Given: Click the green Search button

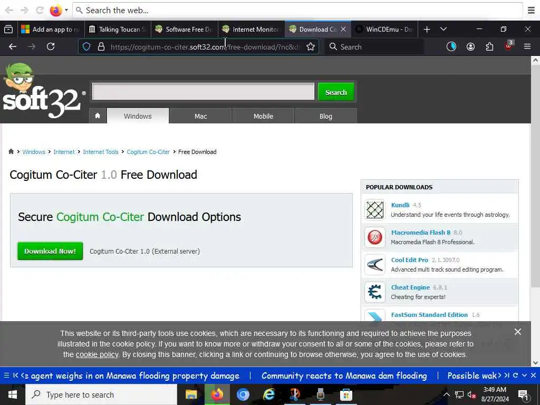Looking at the screenshot, I should 336,92.
